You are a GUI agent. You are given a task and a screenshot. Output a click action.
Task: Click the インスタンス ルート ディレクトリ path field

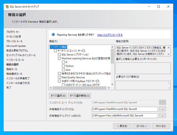pos(125,103)
